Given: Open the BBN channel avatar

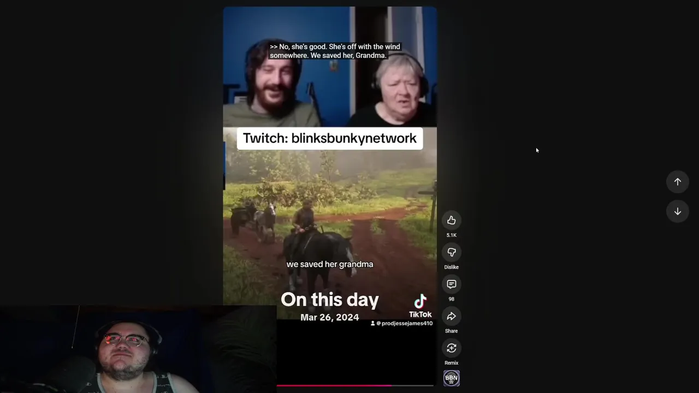Looking at the screenshot, I should click(451, 378).
